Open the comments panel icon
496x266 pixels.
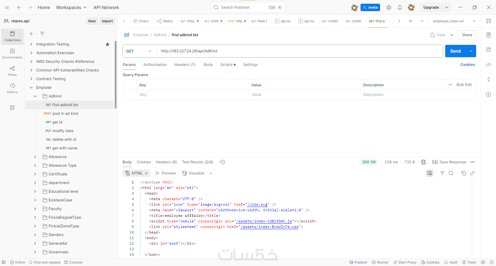[489, 50]
